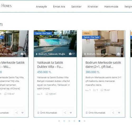Share the Yalıkavak Dublex Villa listing

click(65, 112)
